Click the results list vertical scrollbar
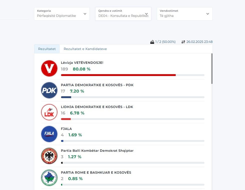Viewport: 245px width, 190px height. [212, 69]
